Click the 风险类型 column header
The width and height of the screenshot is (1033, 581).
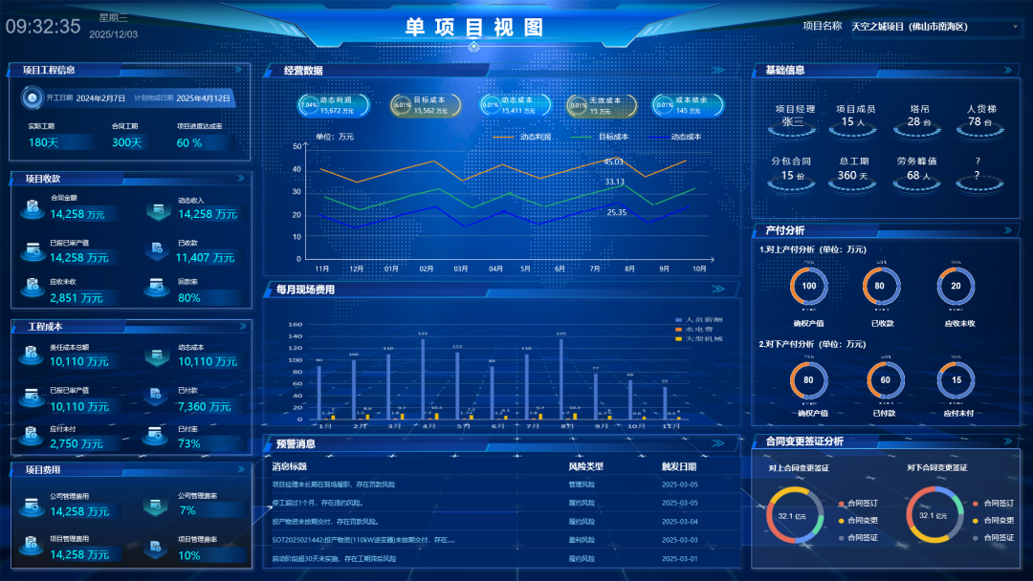tap(585, 466)
